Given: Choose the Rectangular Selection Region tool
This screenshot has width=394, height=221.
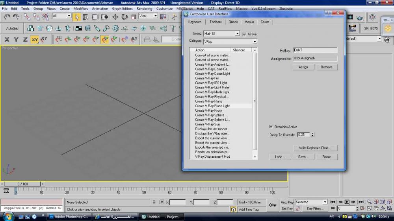Looking at the screenshot, I should pos(95,17).
